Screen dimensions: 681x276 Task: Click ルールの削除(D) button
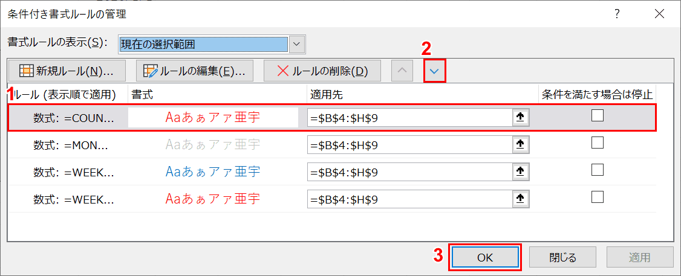pos(323,71)
